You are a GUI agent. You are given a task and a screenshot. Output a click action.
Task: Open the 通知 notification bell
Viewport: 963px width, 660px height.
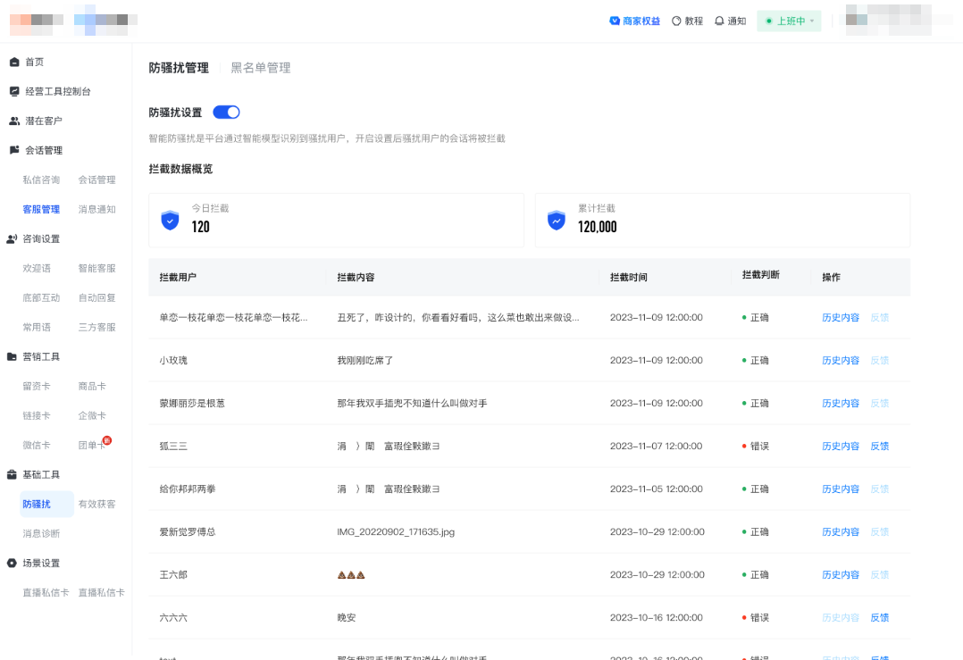click(x=730, y=21)
